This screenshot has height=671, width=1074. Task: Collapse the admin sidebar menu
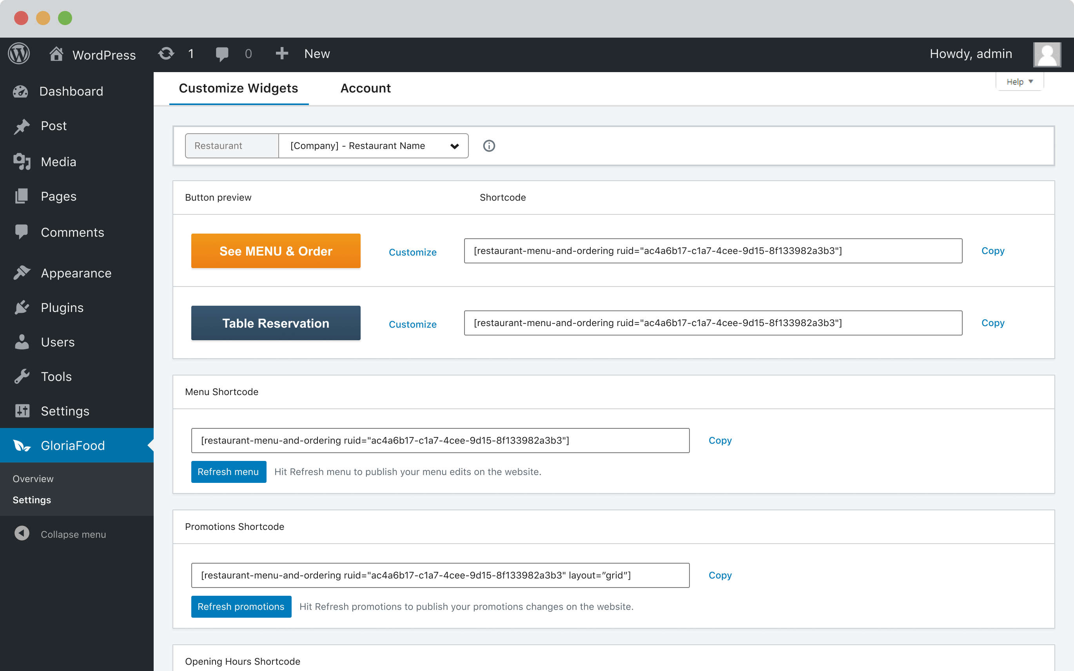point(73,534)
